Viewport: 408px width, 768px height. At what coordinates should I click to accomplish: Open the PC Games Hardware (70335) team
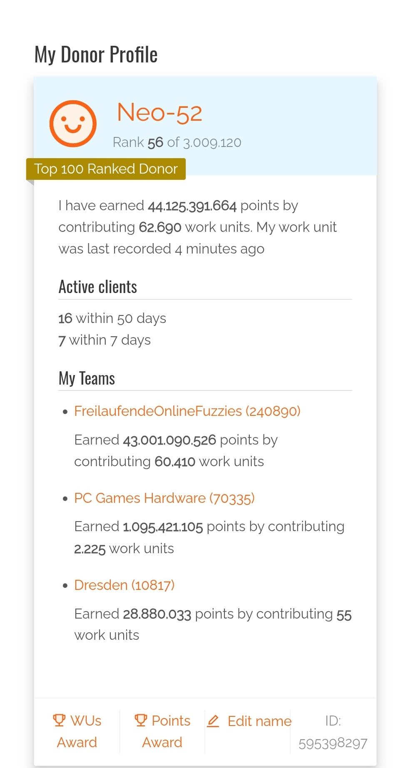pos(164,498)
